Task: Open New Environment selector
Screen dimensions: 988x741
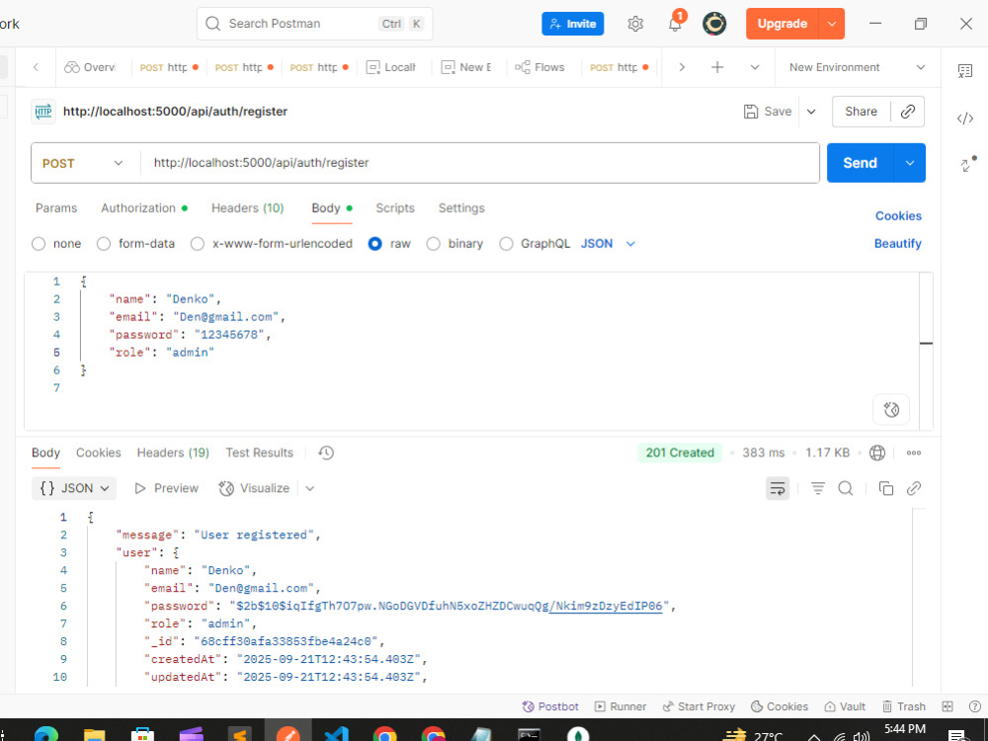Action: (857, 67)
